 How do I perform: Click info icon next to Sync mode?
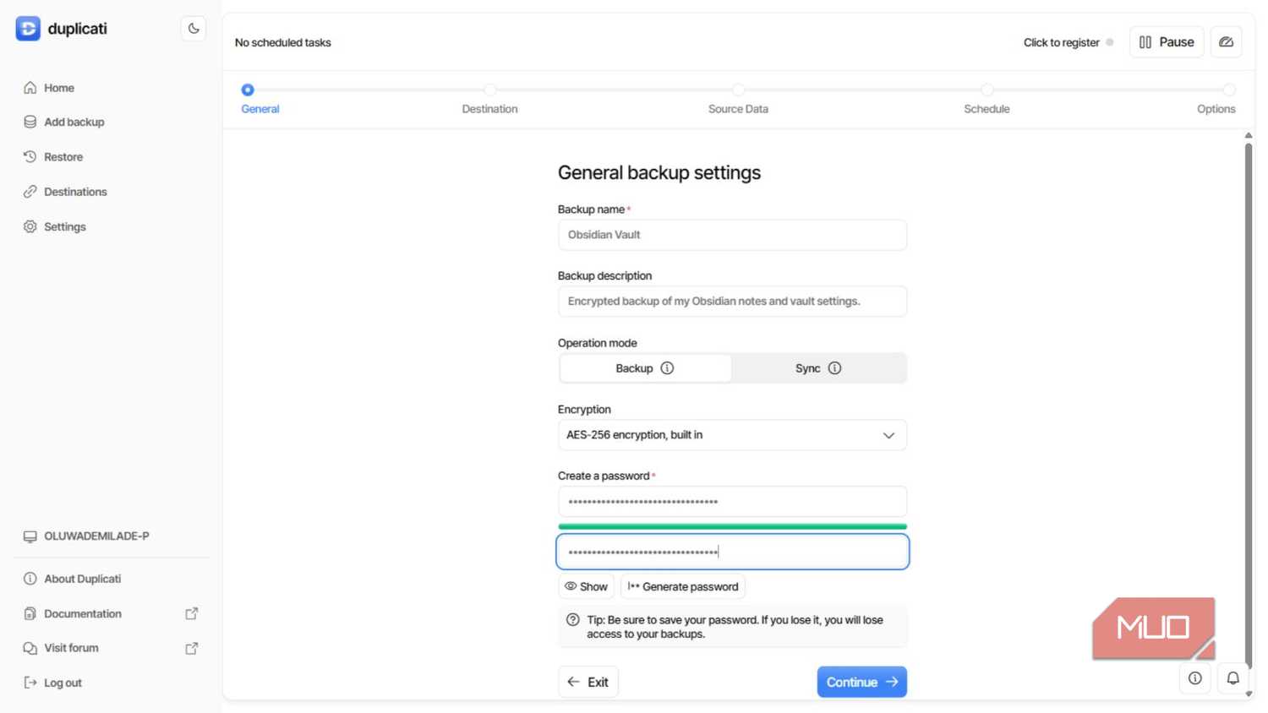pyautogui.click(x=834, y=368)
